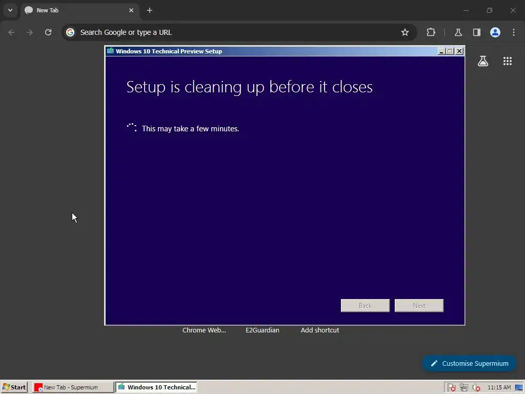
Task: Open the Google apps grid
Action: click(507, 61)
